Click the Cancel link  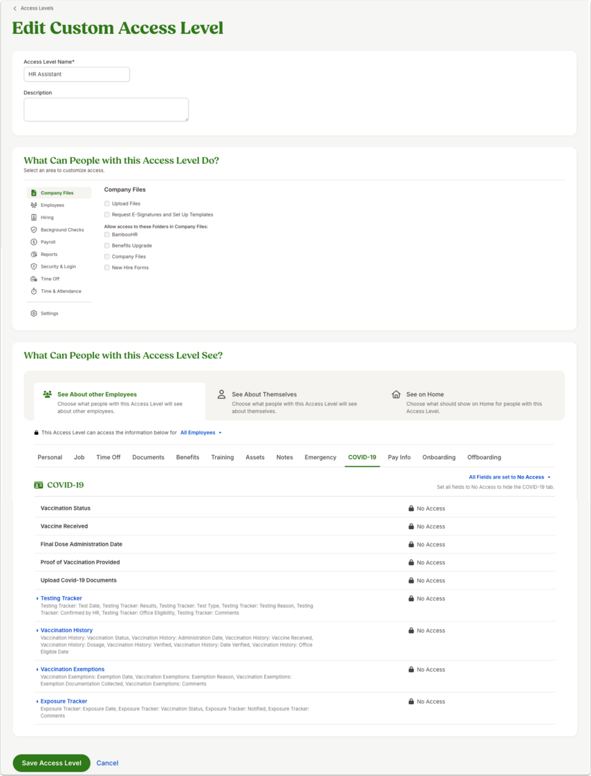(107, 763)
